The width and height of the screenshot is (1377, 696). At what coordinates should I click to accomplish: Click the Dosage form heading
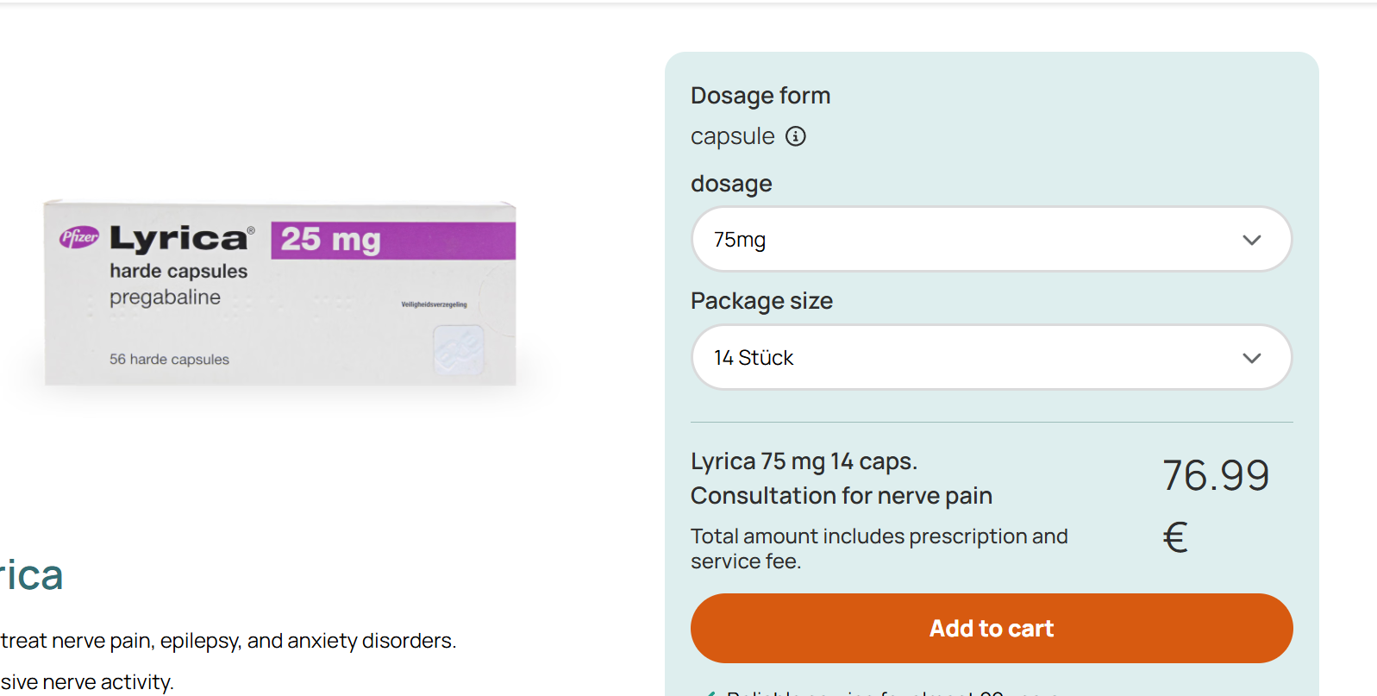(760, 96)
